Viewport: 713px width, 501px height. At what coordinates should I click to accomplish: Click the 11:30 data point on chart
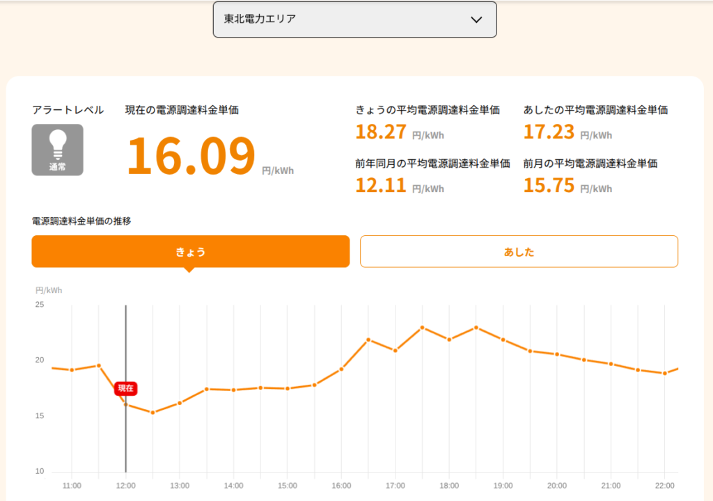pyautogui.click(x=99, y=365)
